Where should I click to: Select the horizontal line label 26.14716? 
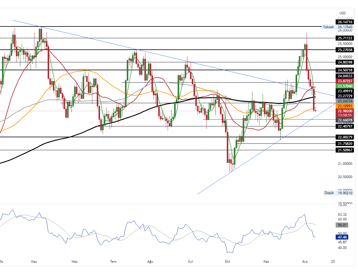345,22
